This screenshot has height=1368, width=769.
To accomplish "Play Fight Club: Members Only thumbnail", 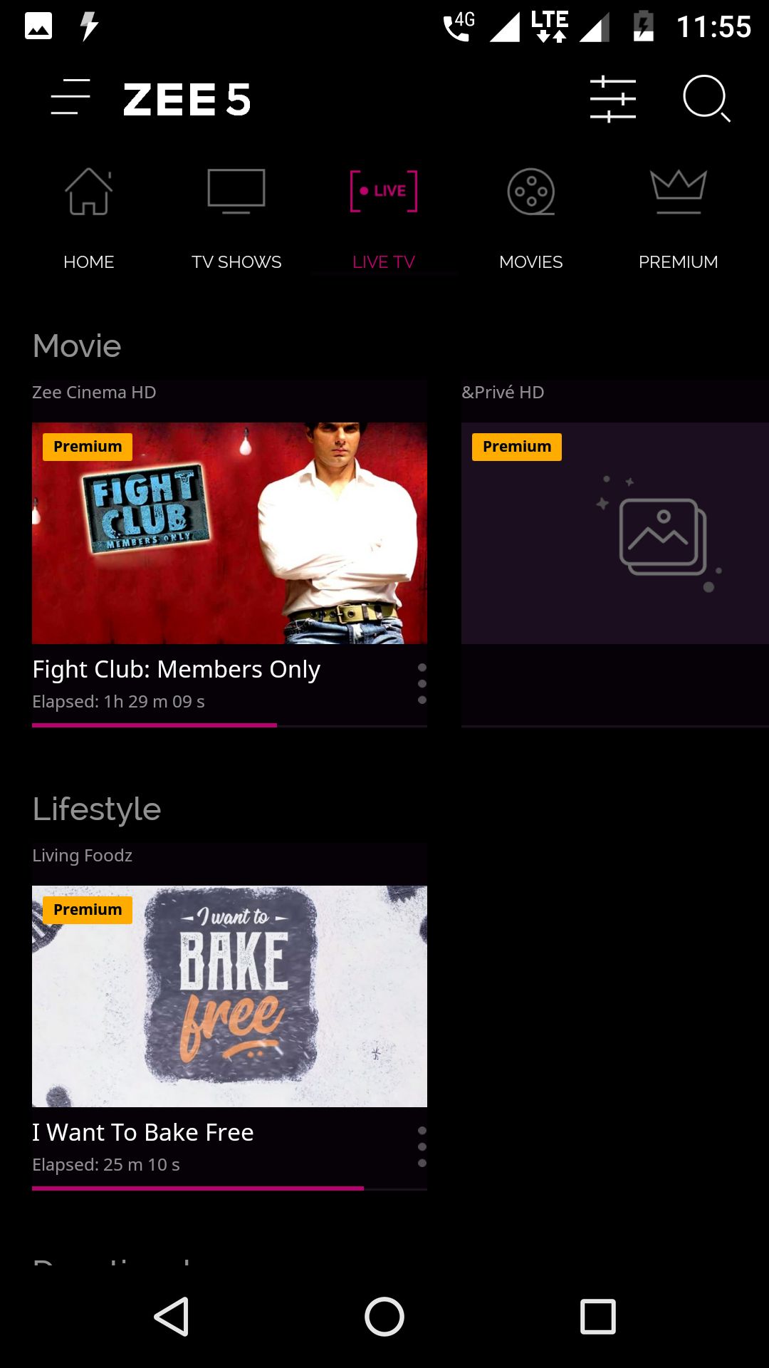I will click(229, 533).
